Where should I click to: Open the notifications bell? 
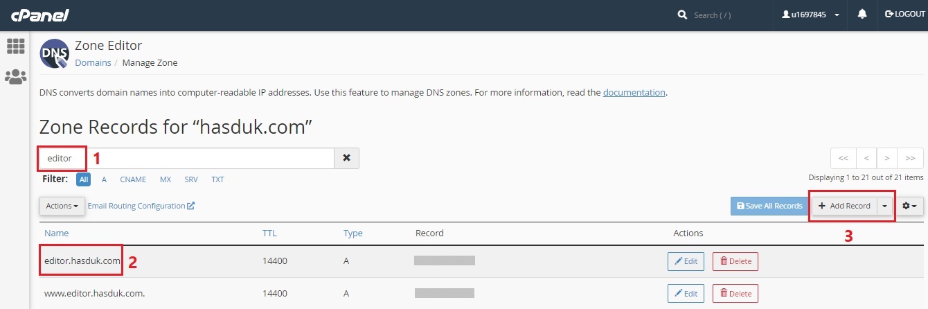click(x=862, y=15)
